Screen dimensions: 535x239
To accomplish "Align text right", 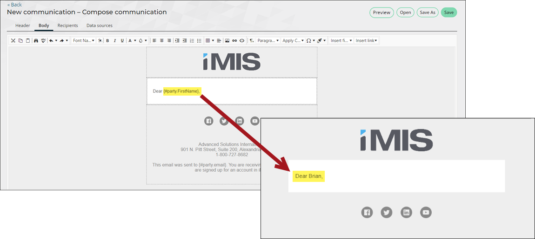I will (x=169, y=40).
